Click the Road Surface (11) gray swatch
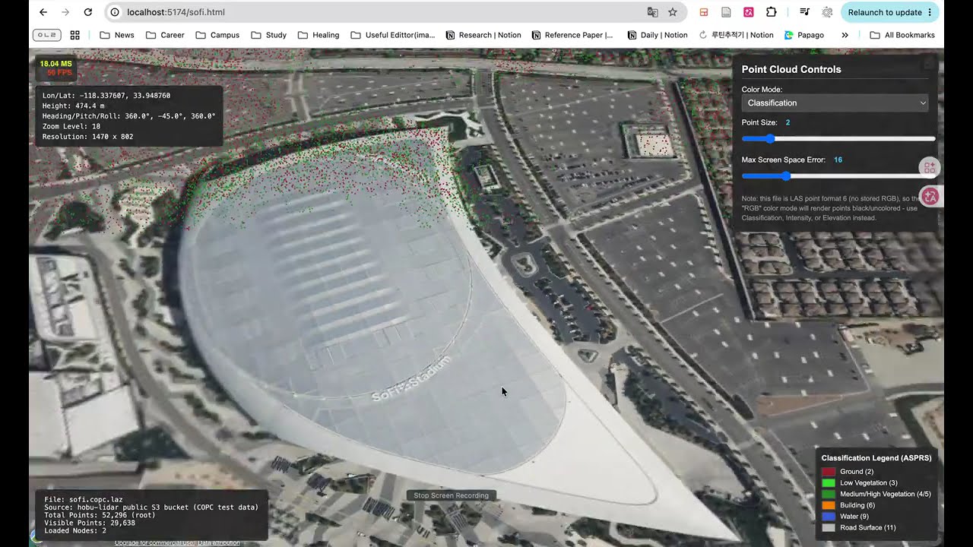973x547 pixels. (x=828, y=527)
